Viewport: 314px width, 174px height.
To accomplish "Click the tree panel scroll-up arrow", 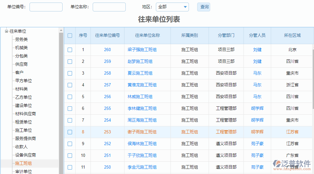I will tap(61, 30).
